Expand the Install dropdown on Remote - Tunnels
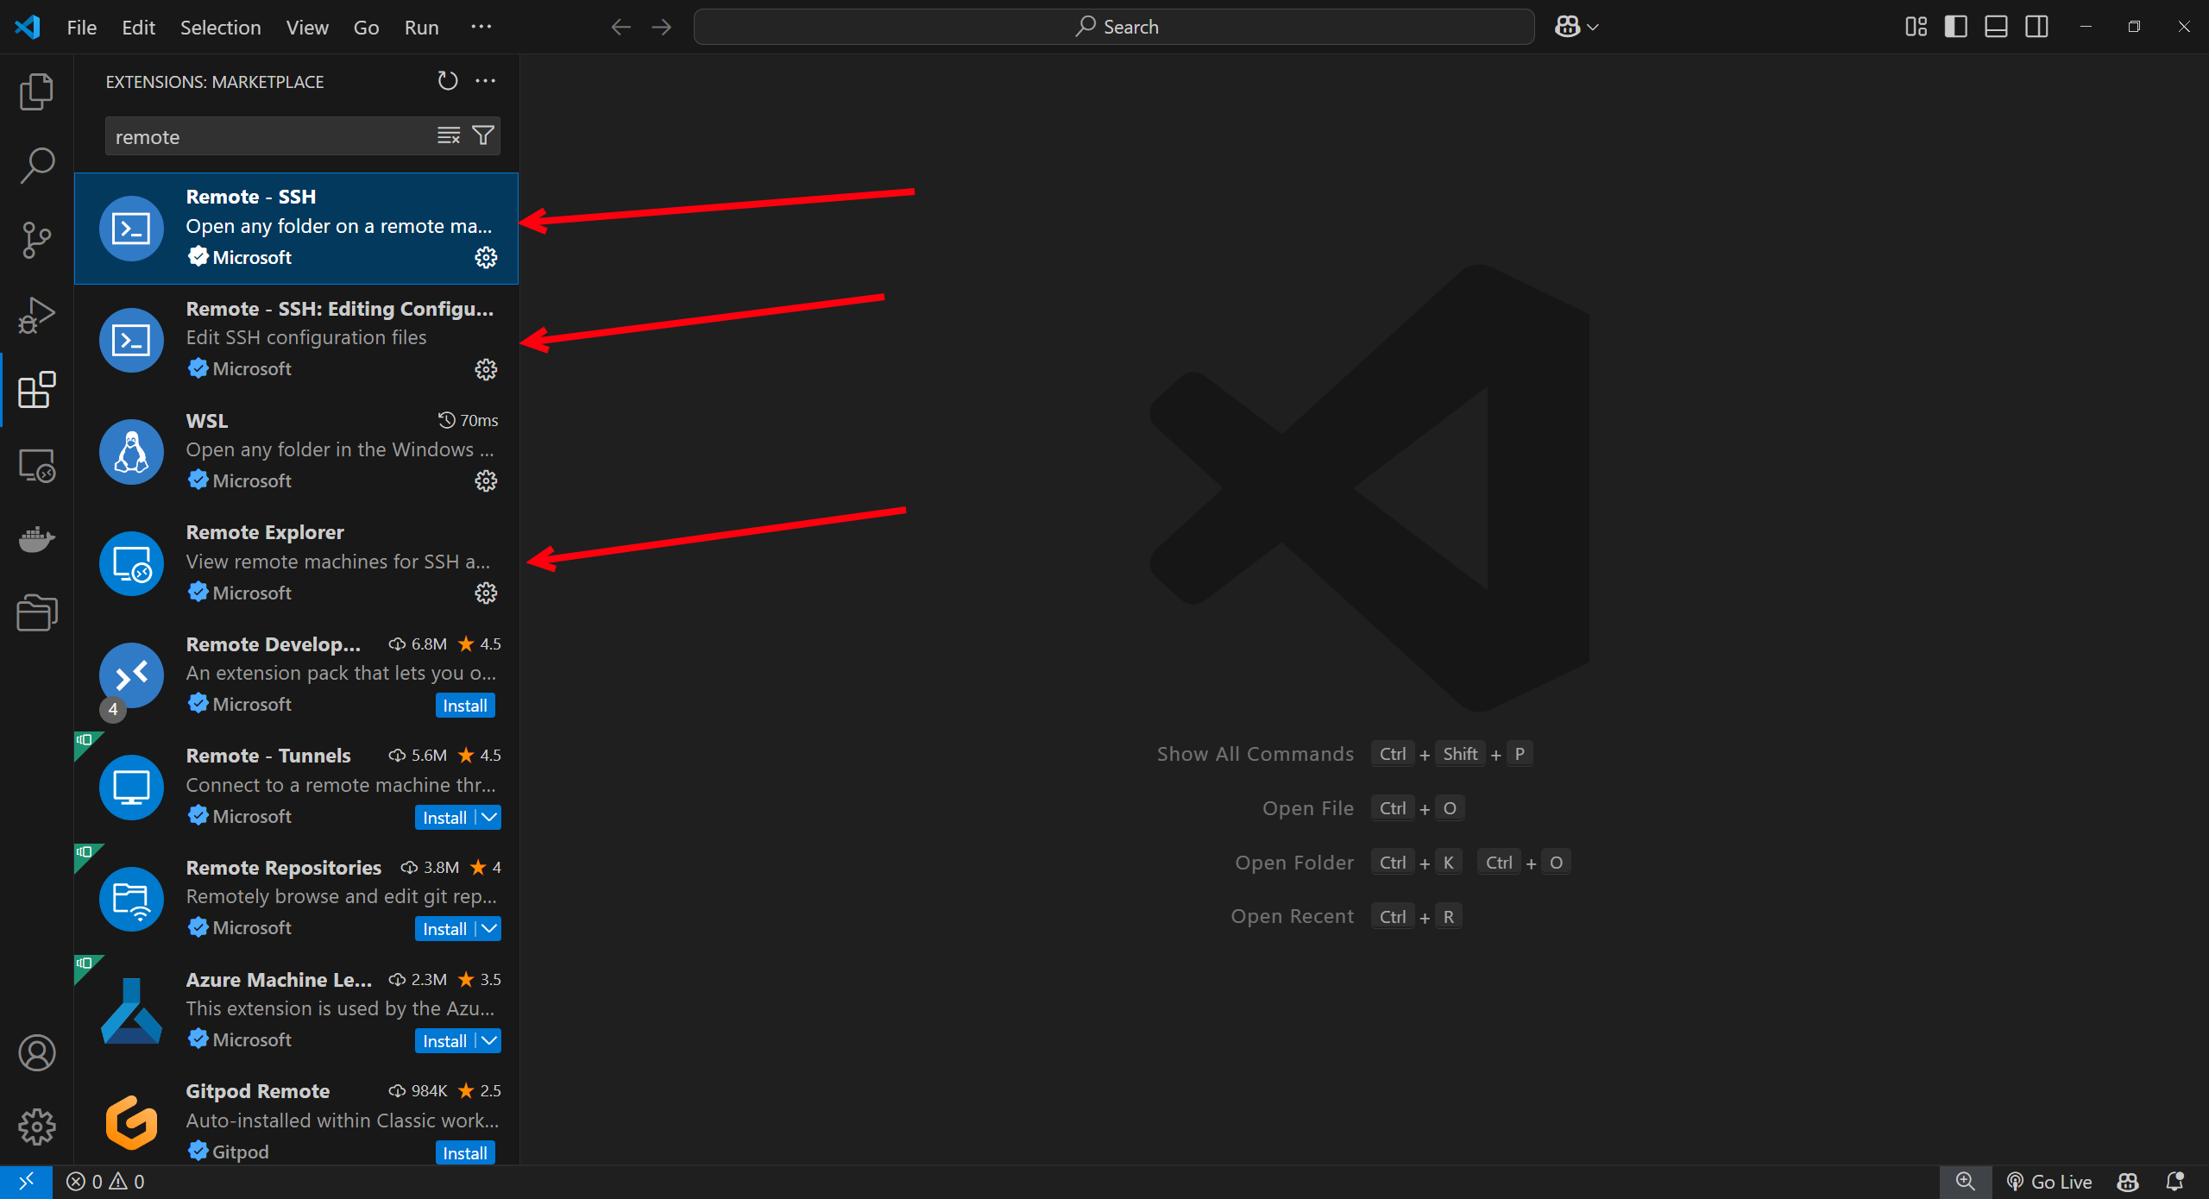 pyautogui.click(x=488, y=817)
